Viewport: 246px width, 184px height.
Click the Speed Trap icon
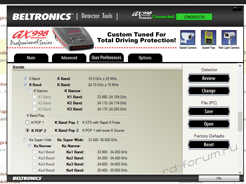click(209, 38)
